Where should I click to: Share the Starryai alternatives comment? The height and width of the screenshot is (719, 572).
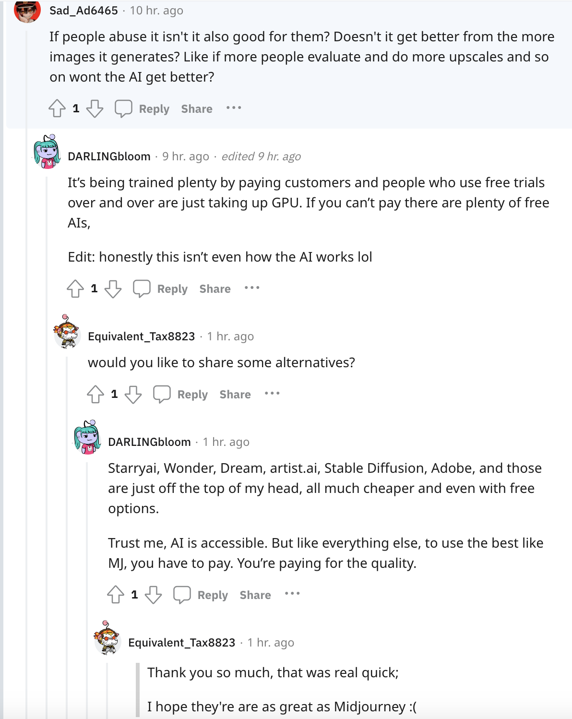pos(255,595)
